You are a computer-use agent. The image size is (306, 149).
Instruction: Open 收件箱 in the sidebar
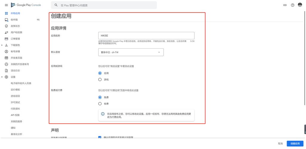click(14, 20)
